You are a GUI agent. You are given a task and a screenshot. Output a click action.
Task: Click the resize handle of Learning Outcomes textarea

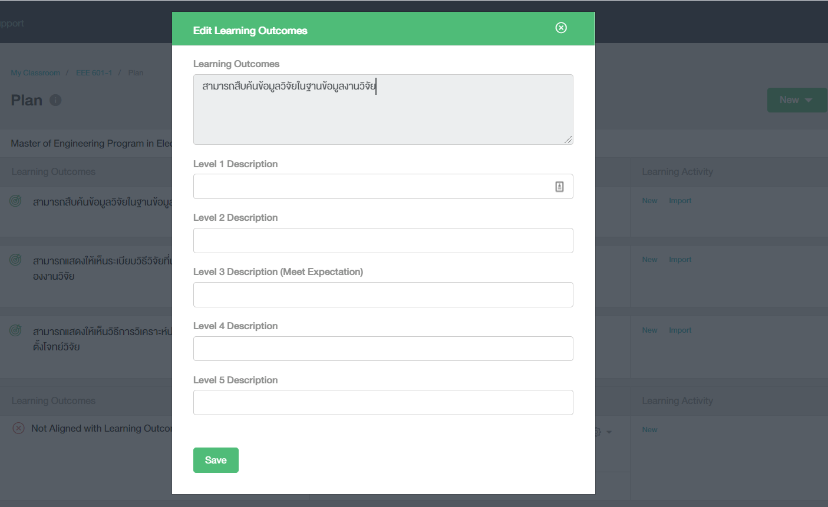(x=568, y=140)
